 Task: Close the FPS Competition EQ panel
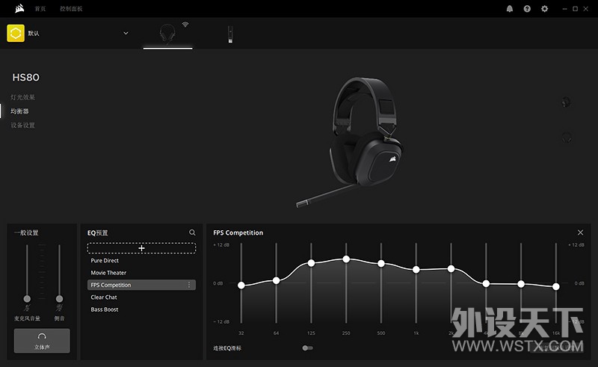(x=581, y=232)
